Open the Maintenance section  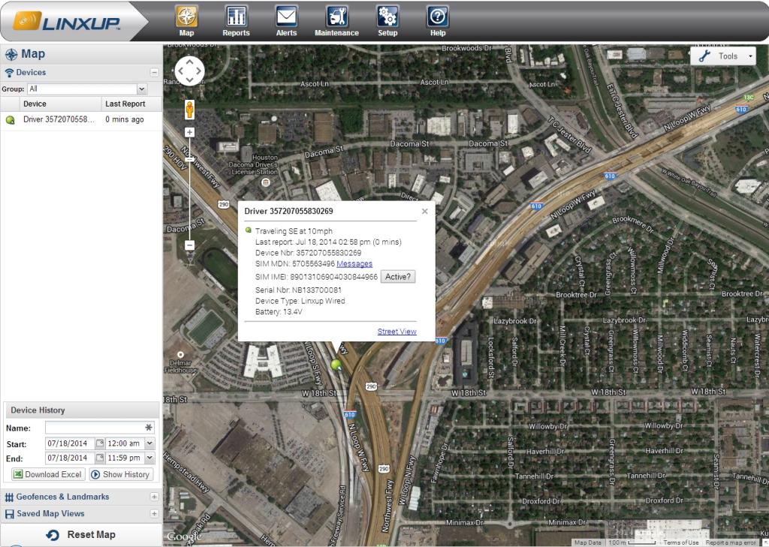click(x=336, y=15)
